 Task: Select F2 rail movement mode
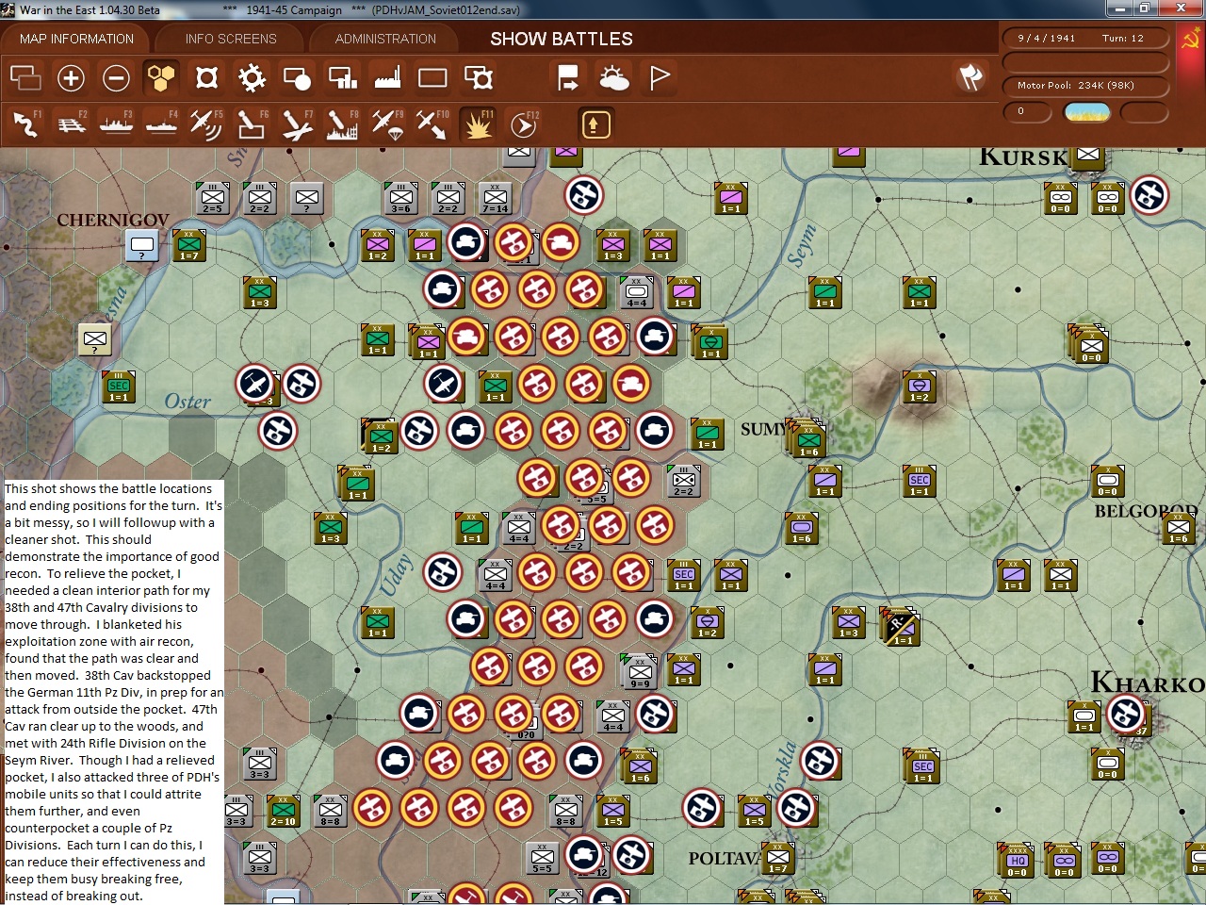[x=71, y=123]
